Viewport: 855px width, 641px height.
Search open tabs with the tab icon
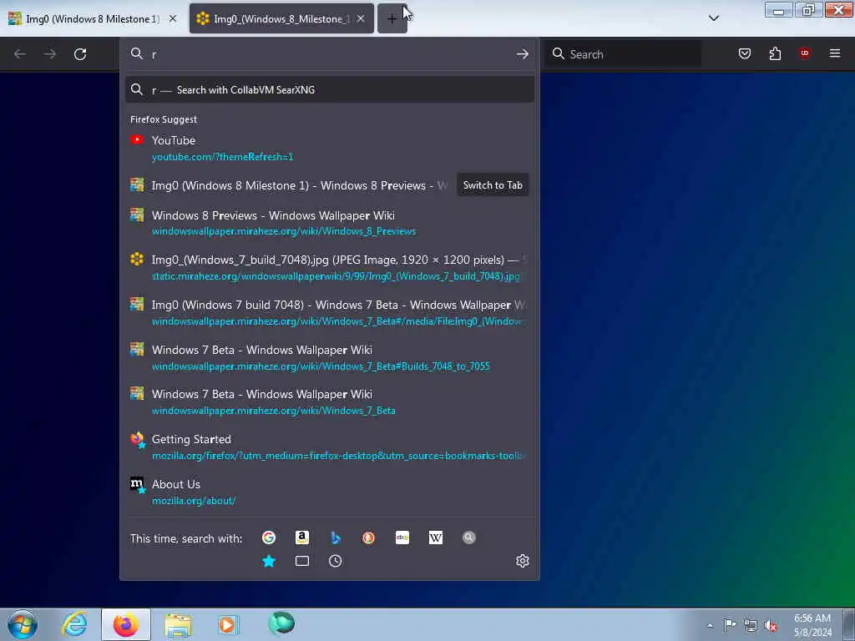click(302, 561)
